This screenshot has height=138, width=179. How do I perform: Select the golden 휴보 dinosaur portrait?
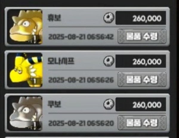click(x=25, y=27)
